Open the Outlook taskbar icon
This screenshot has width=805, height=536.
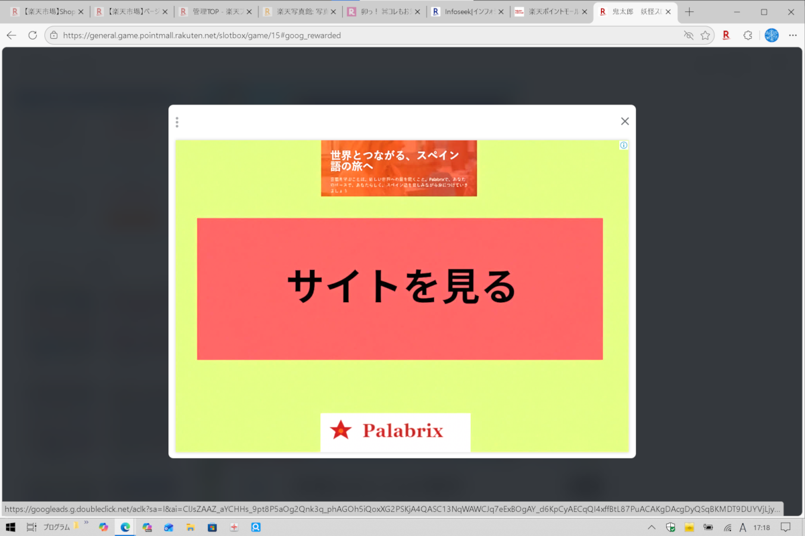click(x=168, y=527)
